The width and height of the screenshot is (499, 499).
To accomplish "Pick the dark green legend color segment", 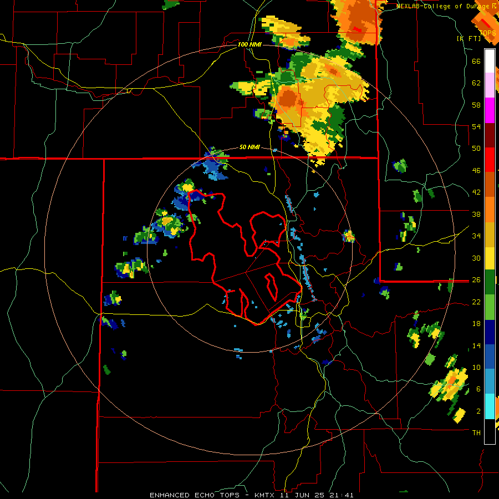I will [490, 282].
